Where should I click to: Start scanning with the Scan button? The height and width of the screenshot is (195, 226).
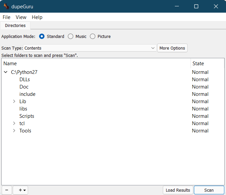pyautogui.click(x=209, y=190)
